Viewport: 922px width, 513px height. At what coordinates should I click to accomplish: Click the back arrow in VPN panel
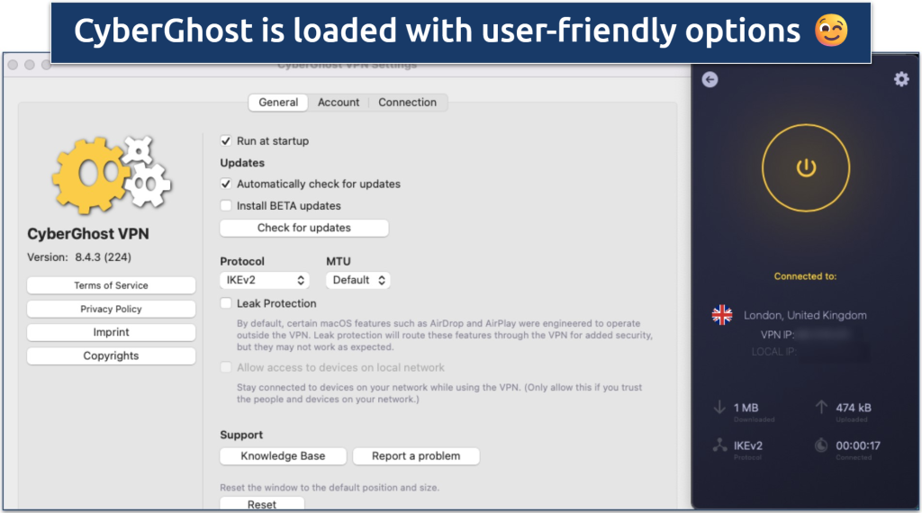(710, 79)
